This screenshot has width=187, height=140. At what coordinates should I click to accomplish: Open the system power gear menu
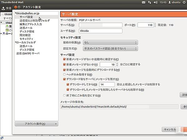click(184, 2)
